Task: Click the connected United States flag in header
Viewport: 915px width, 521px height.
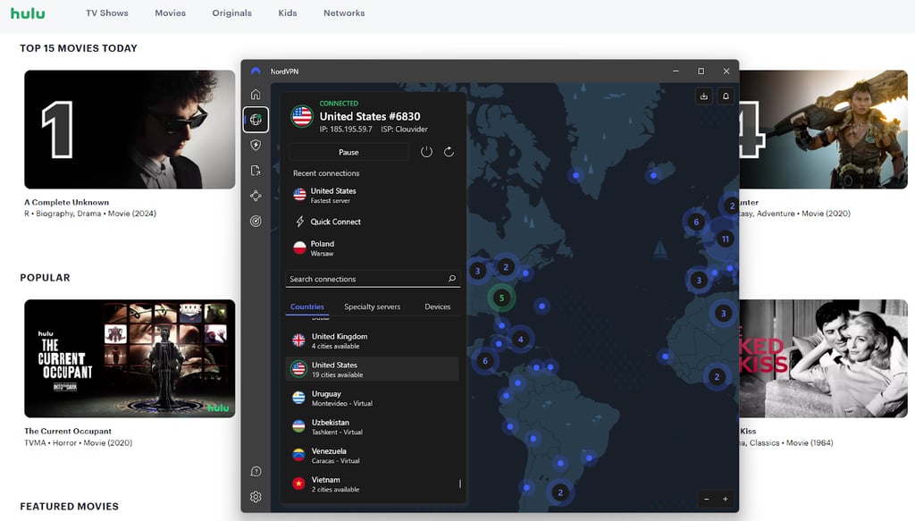Action: 302,116
